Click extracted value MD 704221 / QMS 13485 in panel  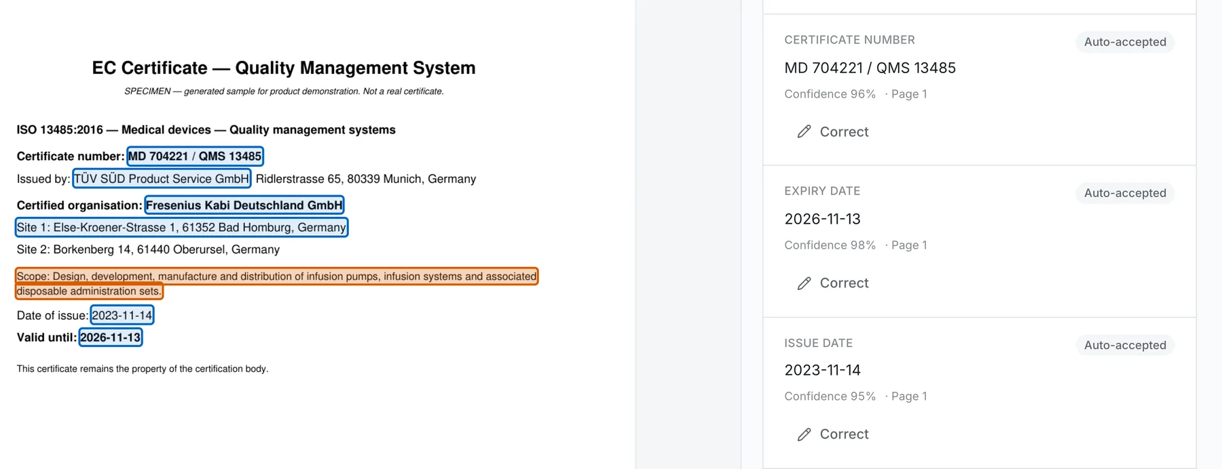[870, 68]
